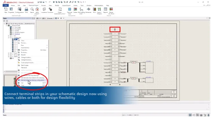Switch to the Library ribbon tab

[75, 5]
